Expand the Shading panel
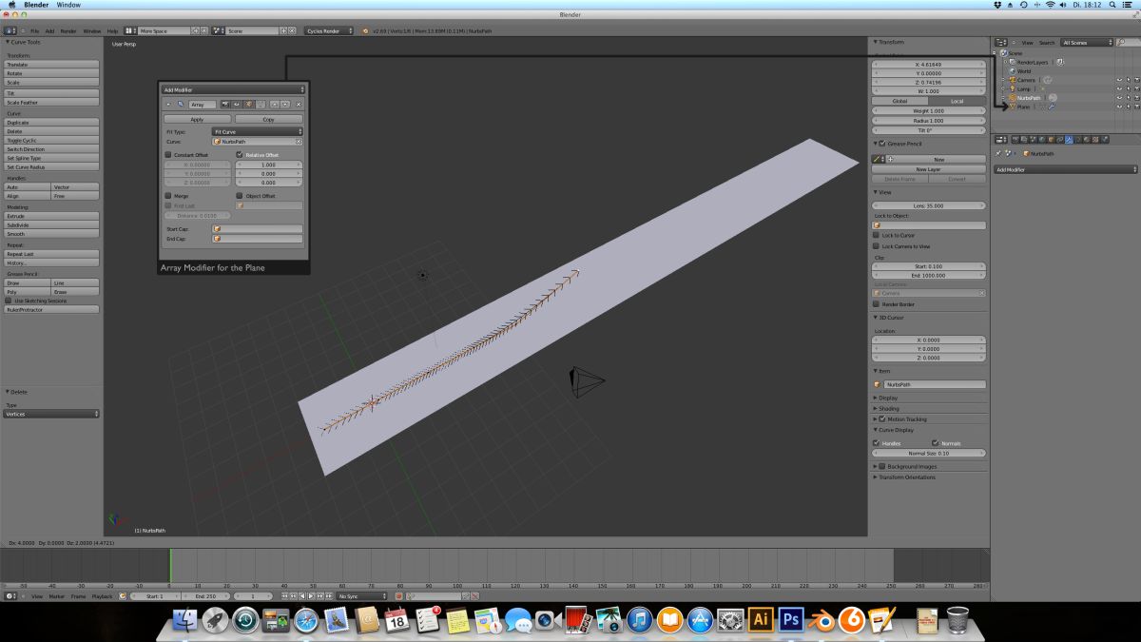This screenshot has width=1141, height=642. [x=886, y=408]
